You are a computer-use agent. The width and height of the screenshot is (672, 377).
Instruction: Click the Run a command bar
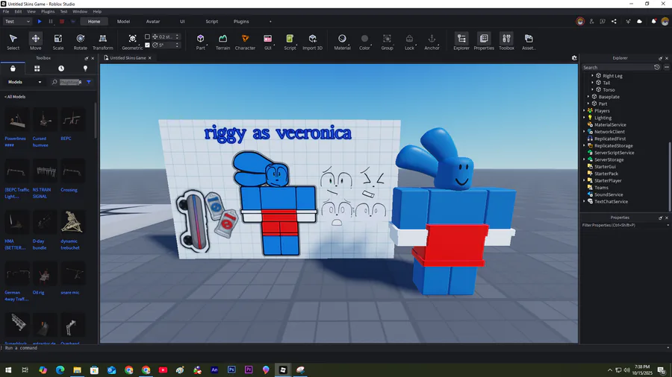tap(335, 348)
